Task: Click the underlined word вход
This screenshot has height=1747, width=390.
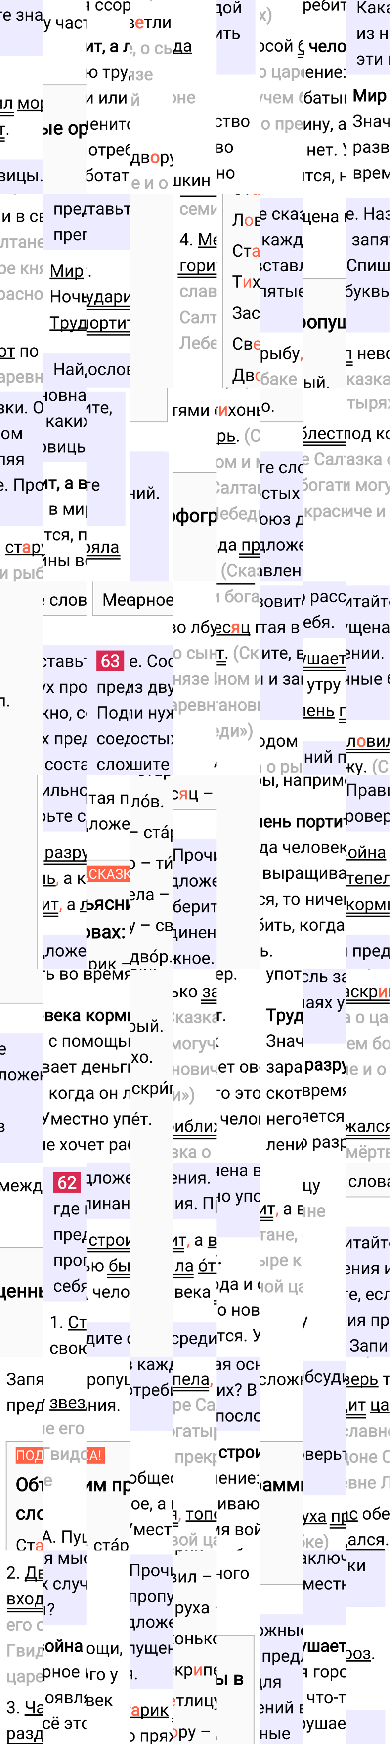Action: click(25, 1599)
